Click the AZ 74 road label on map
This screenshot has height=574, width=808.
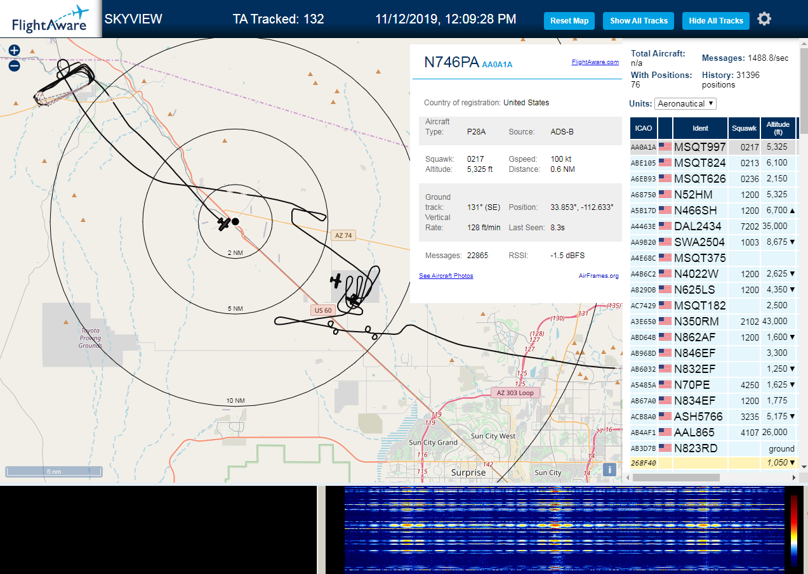click(x=343, y=235)
